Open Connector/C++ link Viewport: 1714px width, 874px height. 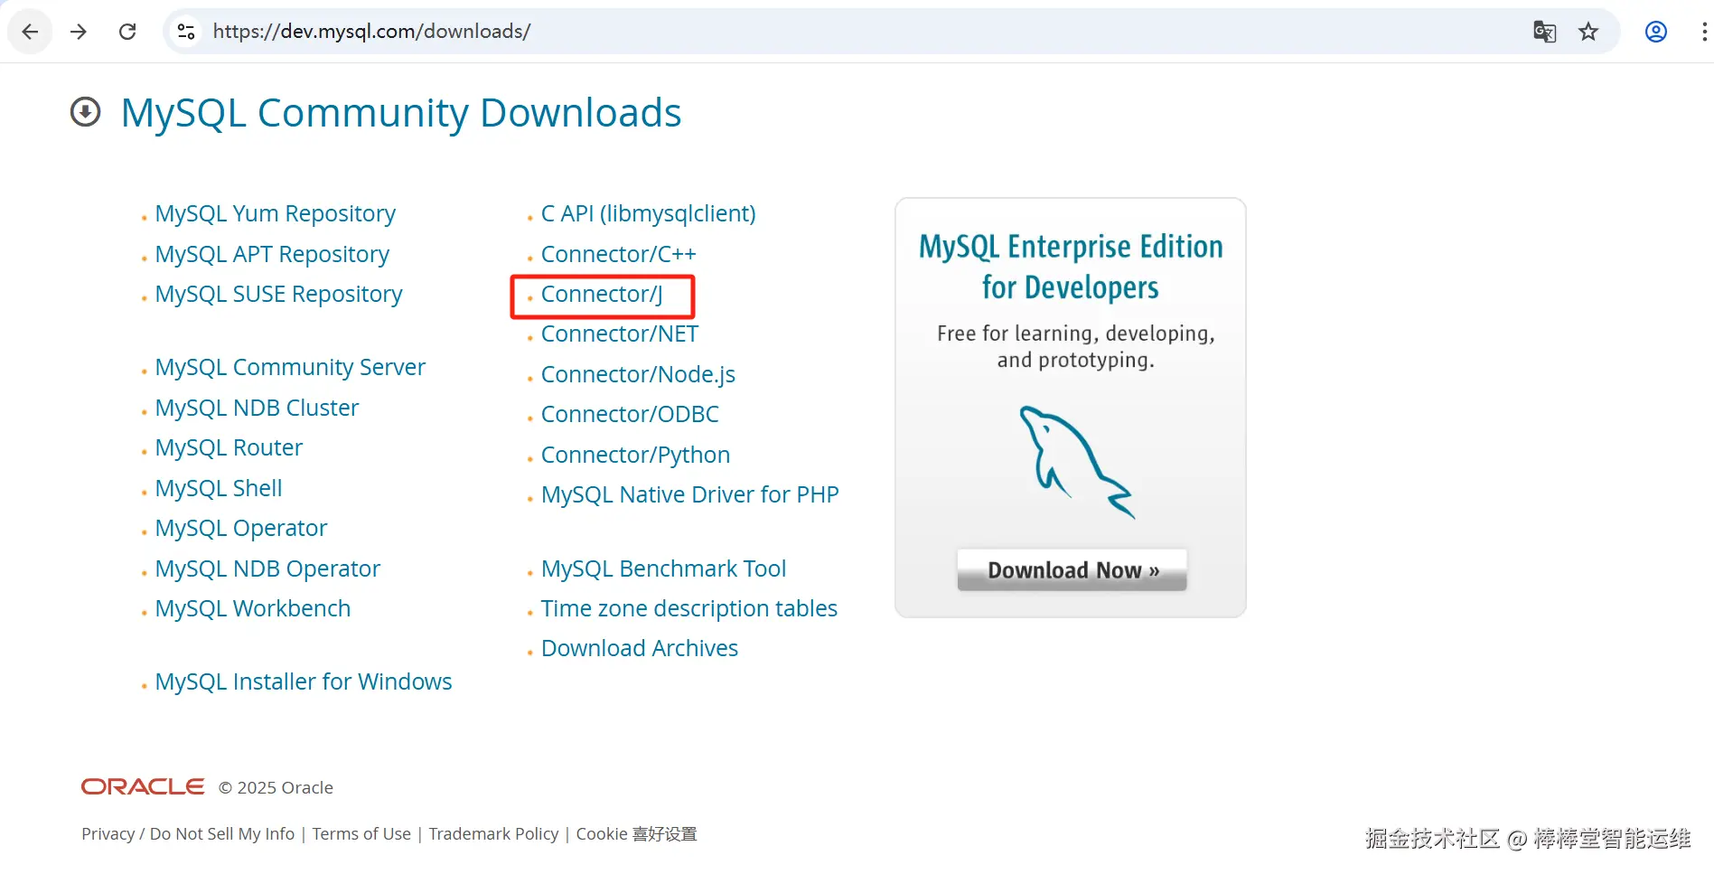[x=618, y=254]
